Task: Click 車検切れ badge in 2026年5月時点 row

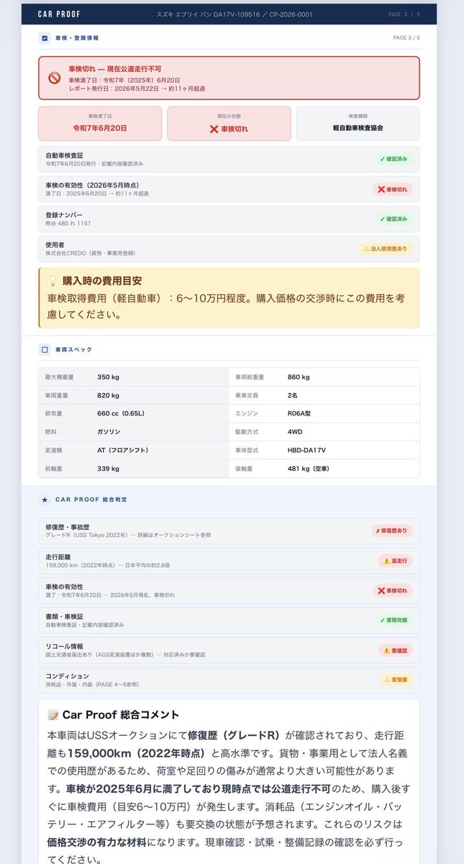Action: pyautogui.click(x=392, y=189)
